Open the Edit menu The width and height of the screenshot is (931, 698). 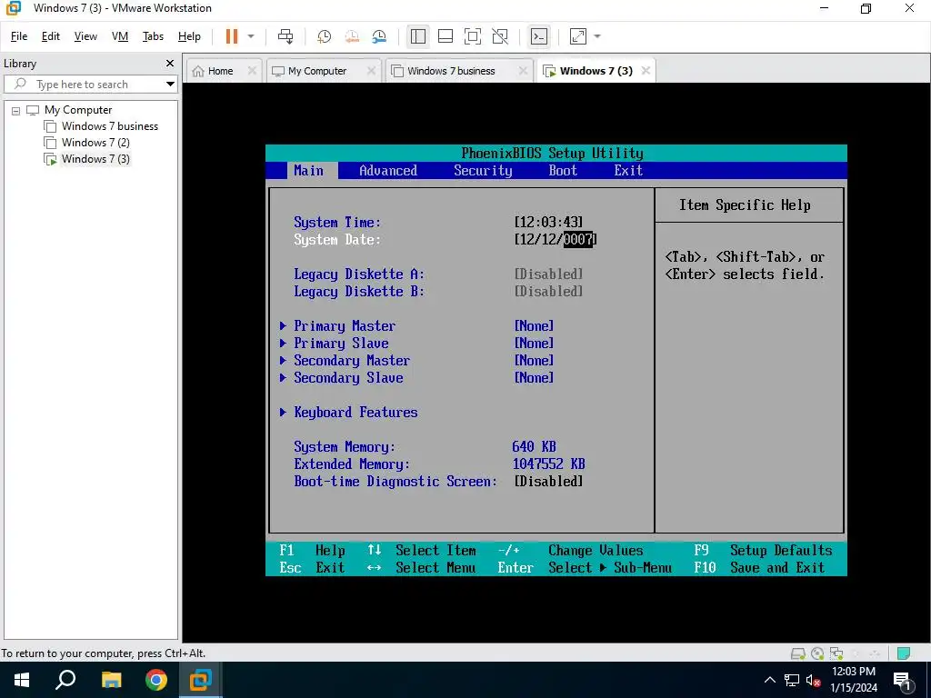point(51,36)
